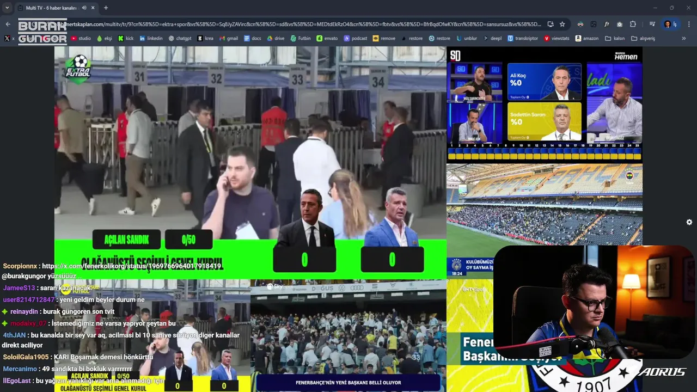The image size is (697, 392).
Task: Go back to the previous page
Action: 8,24
